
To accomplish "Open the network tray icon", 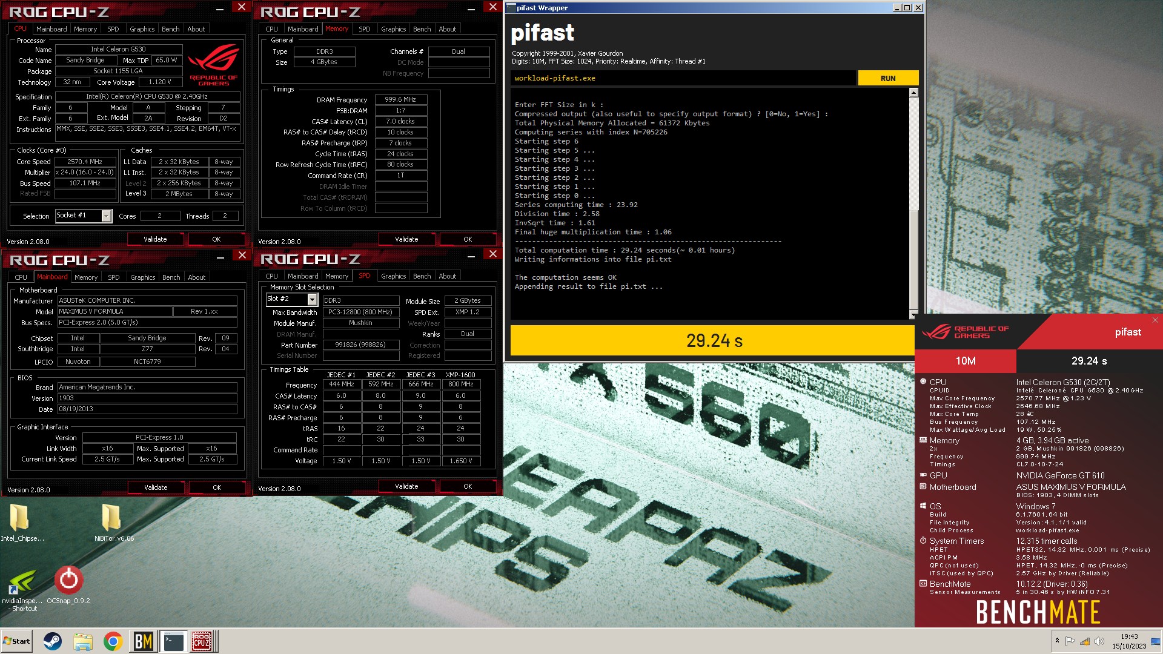I will click(x=1085, y=641).
